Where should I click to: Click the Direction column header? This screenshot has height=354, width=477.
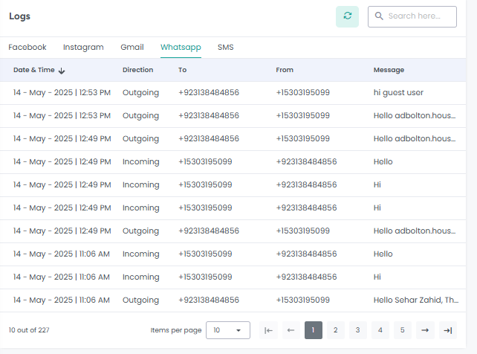pos(137,70)
